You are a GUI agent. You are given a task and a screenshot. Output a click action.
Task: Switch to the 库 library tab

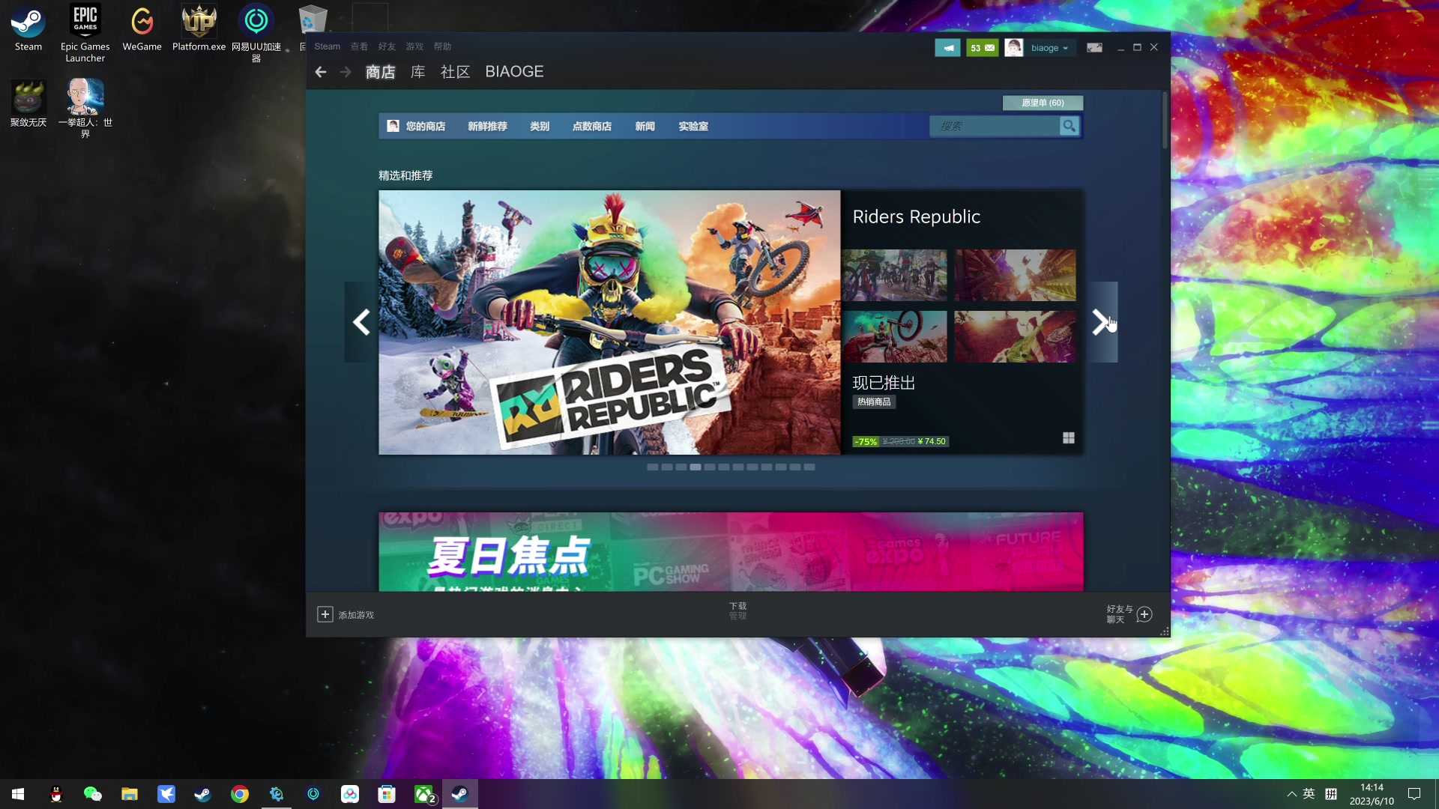click(418, 72)
